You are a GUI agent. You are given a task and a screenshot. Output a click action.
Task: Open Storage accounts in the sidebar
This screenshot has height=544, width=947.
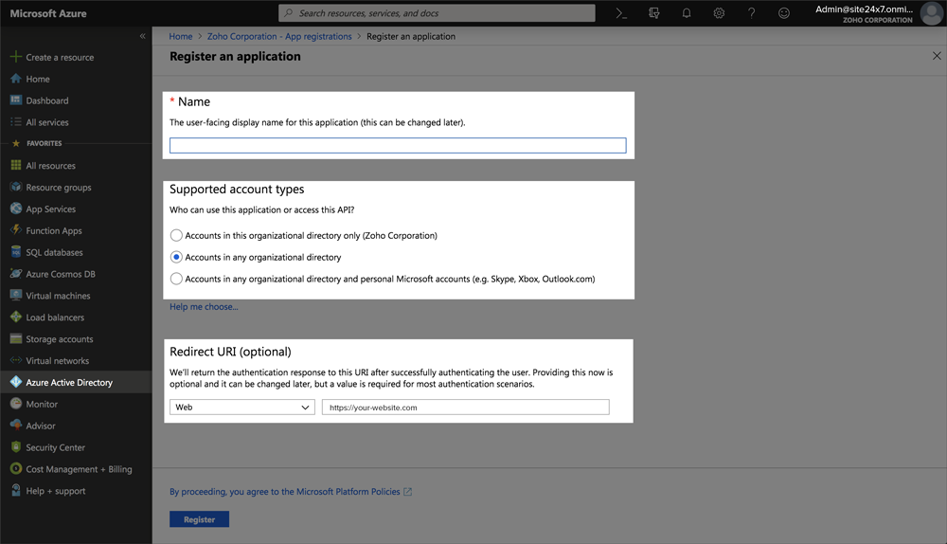tap(59, 339)
